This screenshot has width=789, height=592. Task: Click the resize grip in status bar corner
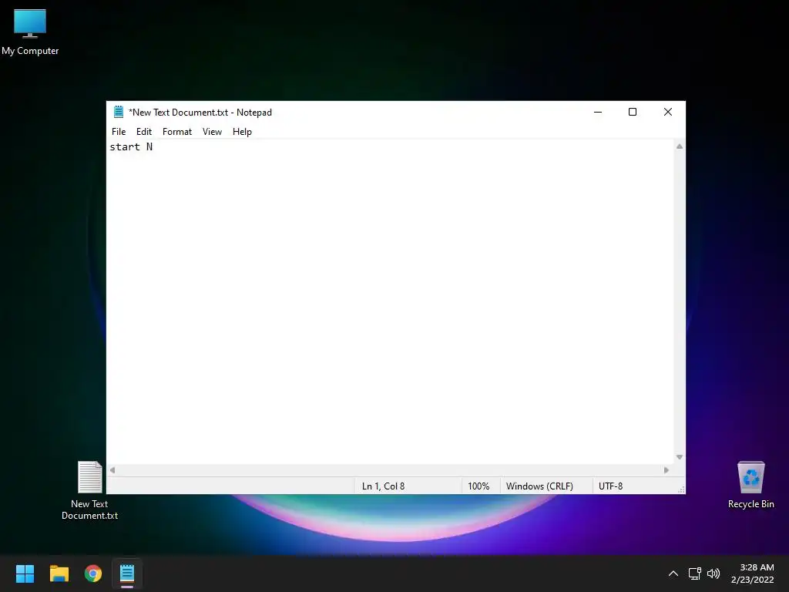[x=681, y=489]
